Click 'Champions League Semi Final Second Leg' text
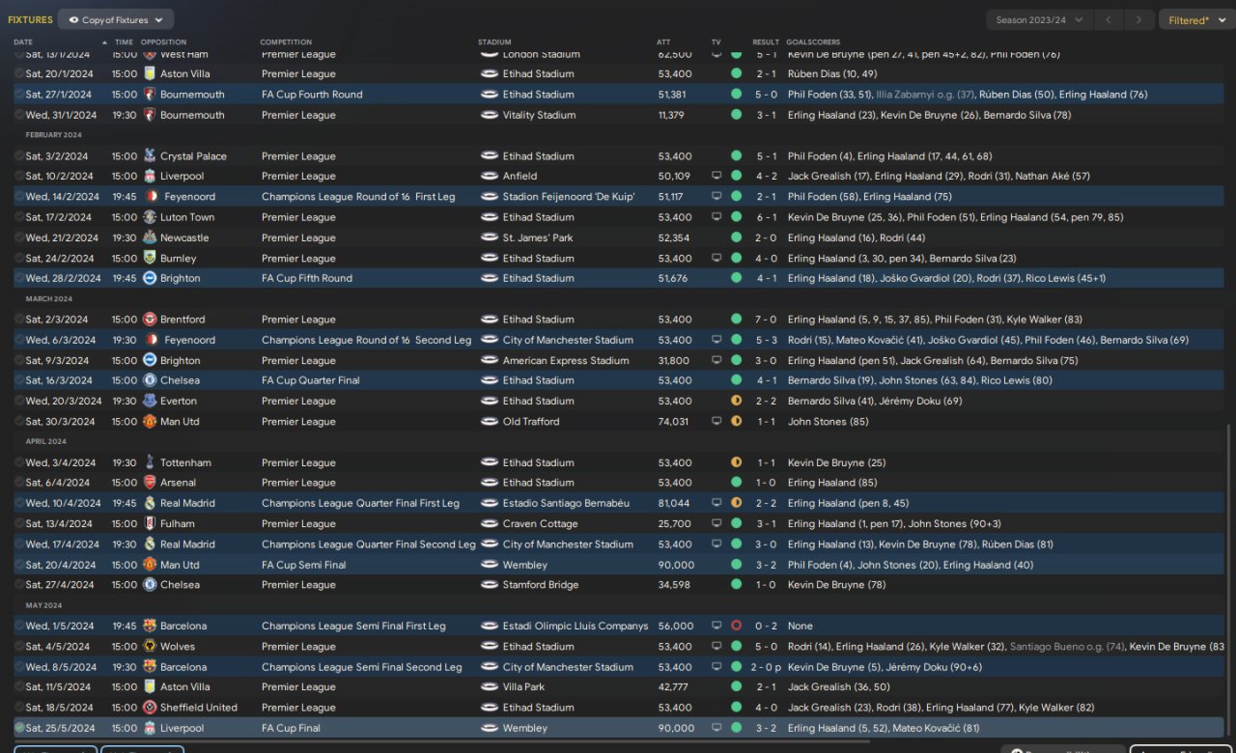Screen dimensions: 1236x753 click(362, 667)
